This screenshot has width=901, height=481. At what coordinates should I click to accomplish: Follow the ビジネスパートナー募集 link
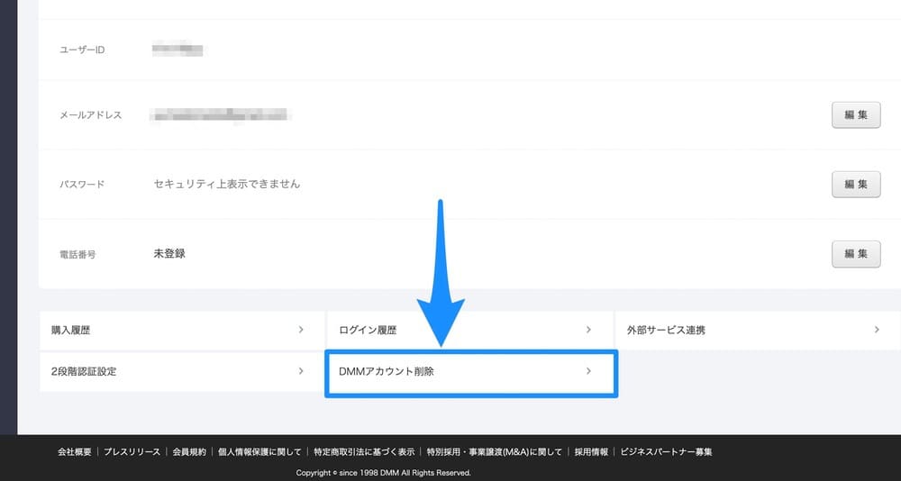[667, 452]
